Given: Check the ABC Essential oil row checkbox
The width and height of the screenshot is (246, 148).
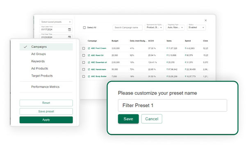Looking at the screenshot, I should [84, 62].
